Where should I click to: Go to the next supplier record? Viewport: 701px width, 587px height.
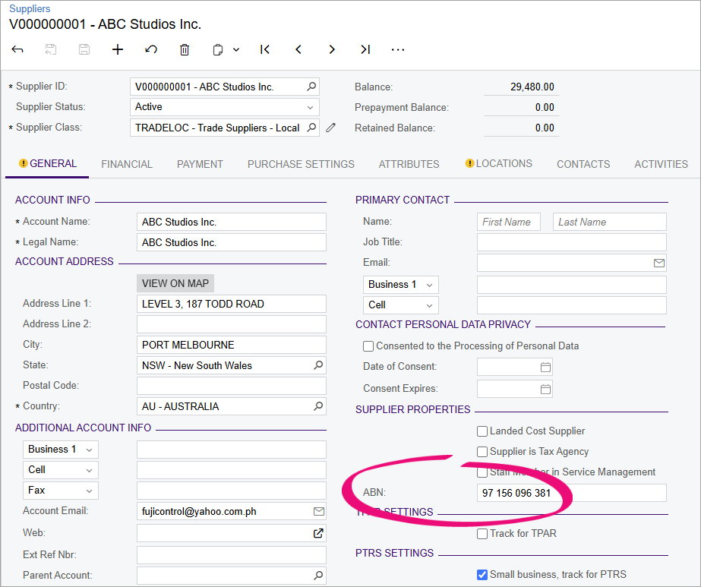(x=331, y=49)
